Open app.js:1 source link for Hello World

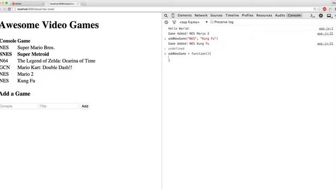pos(326,28)
